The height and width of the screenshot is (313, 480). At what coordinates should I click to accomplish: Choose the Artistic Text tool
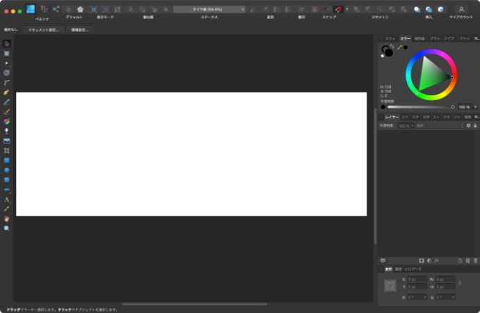click(x=6, y=199)
